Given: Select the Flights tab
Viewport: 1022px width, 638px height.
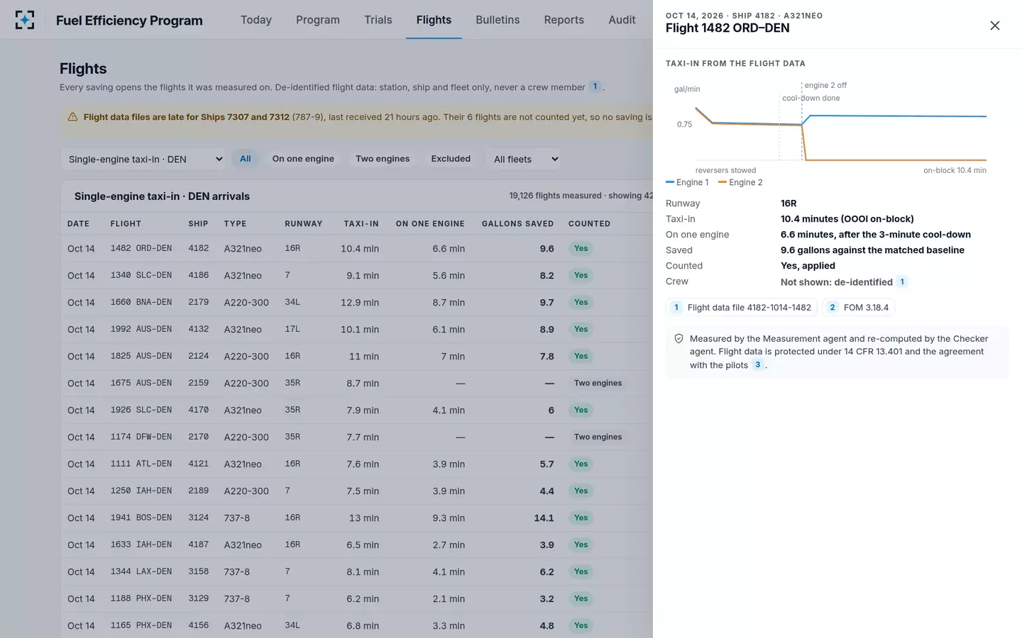Looking at the screenshot, I should 434,20.
